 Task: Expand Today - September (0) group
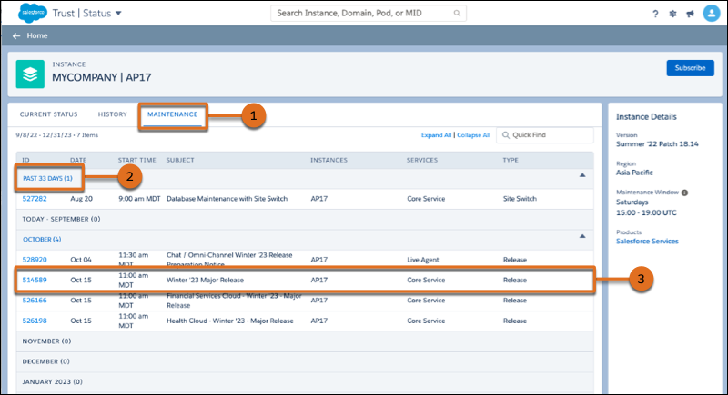pyautogui.click(x=61, y=219)
